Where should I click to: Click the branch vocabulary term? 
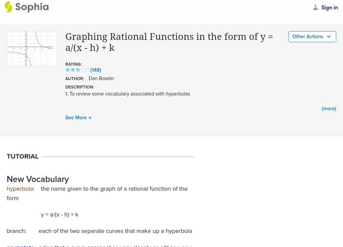pos(16,231)
